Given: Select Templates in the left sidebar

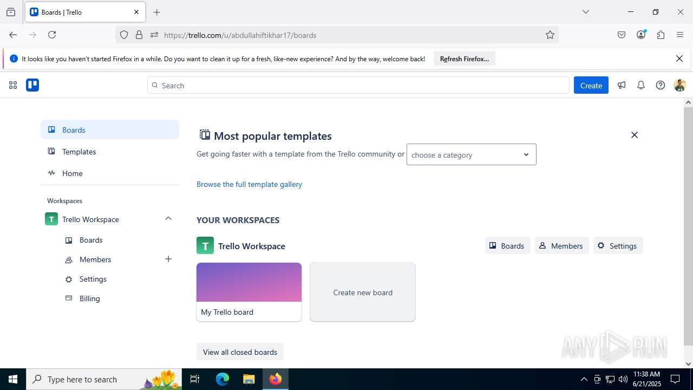Looking at the screenshot, I should pos(110,152).
